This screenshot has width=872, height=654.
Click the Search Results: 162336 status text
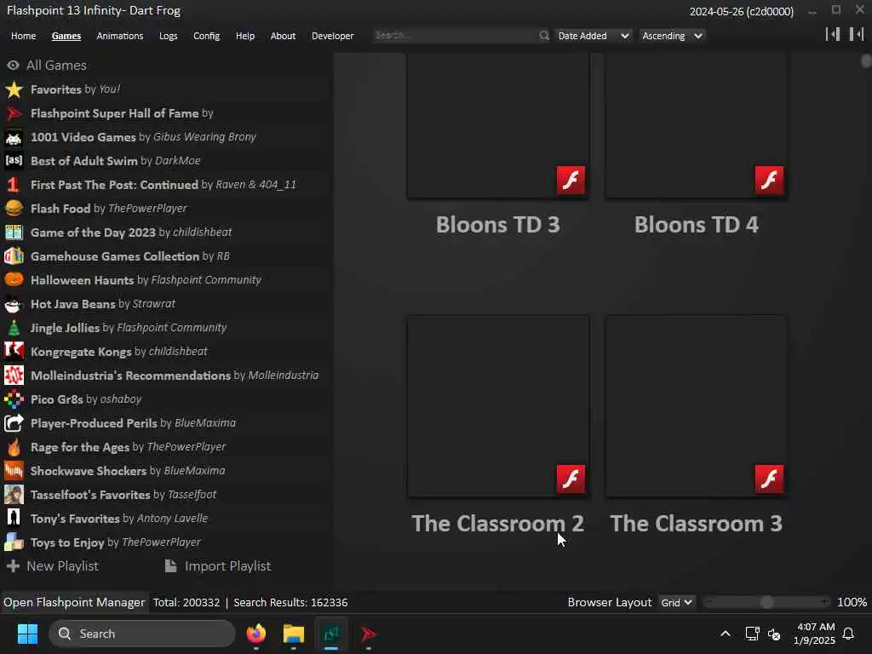point(291,602)
